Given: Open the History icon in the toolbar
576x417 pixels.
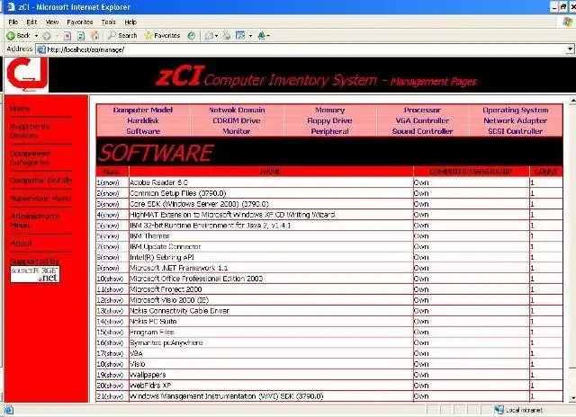Looking at the screenshot, I should coord(191,36).
